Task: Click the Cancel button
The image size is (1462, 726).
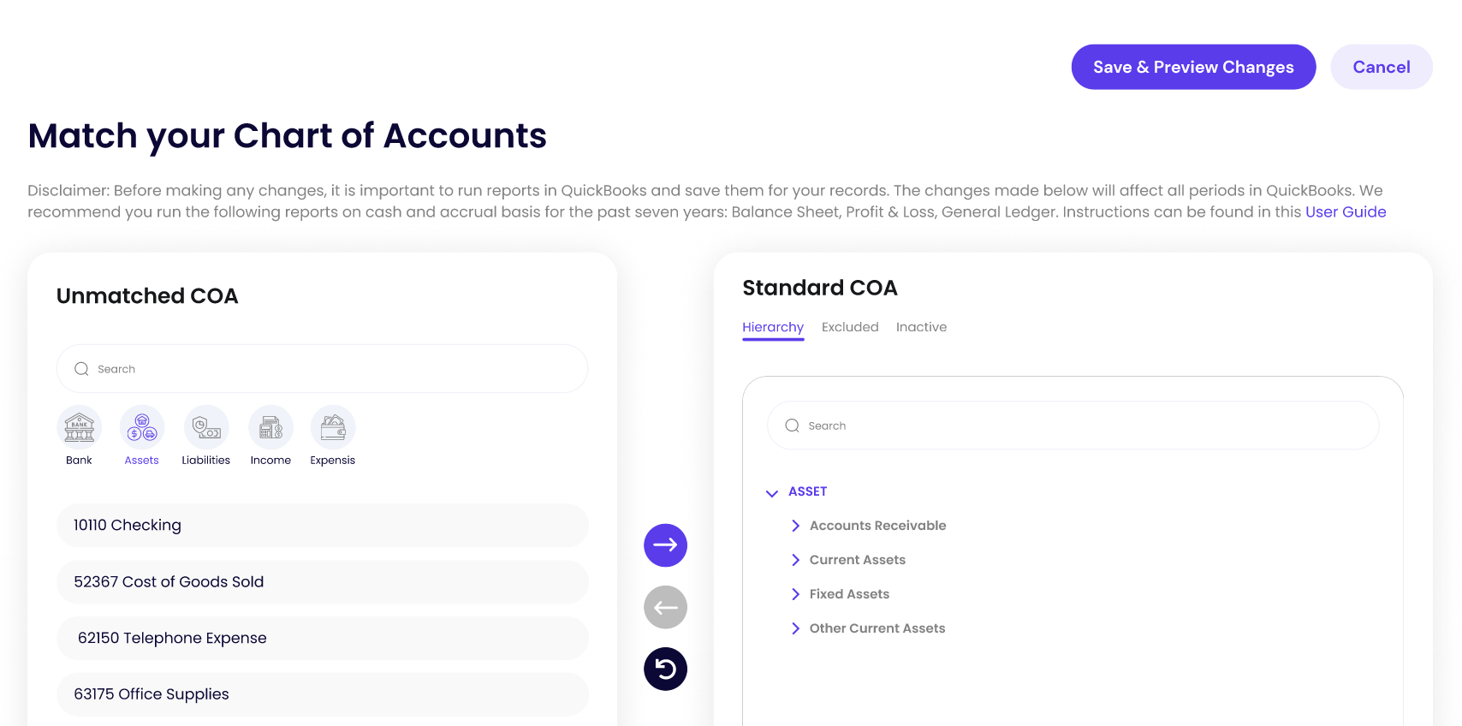Action: click(x=1382, y=67)
